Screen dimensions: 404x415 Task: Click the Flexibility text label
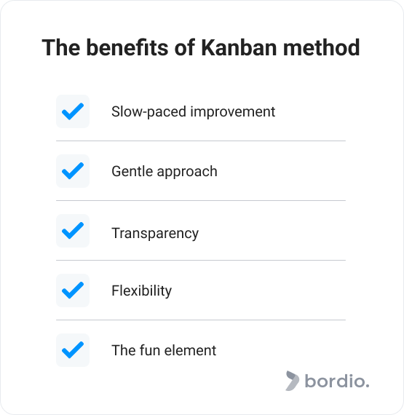click(x=141, y=291)
